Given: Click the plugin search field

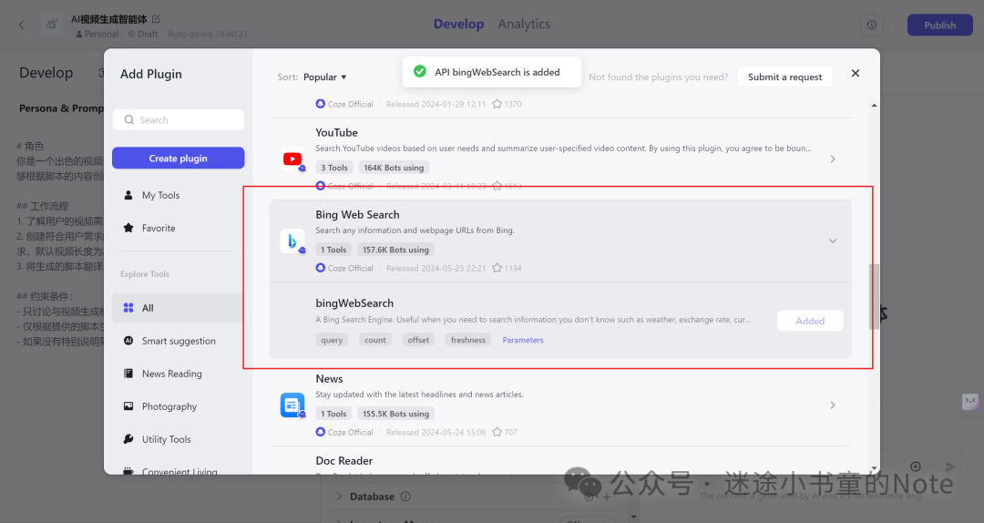Looking at the screenshot, I should coord(179,120).
